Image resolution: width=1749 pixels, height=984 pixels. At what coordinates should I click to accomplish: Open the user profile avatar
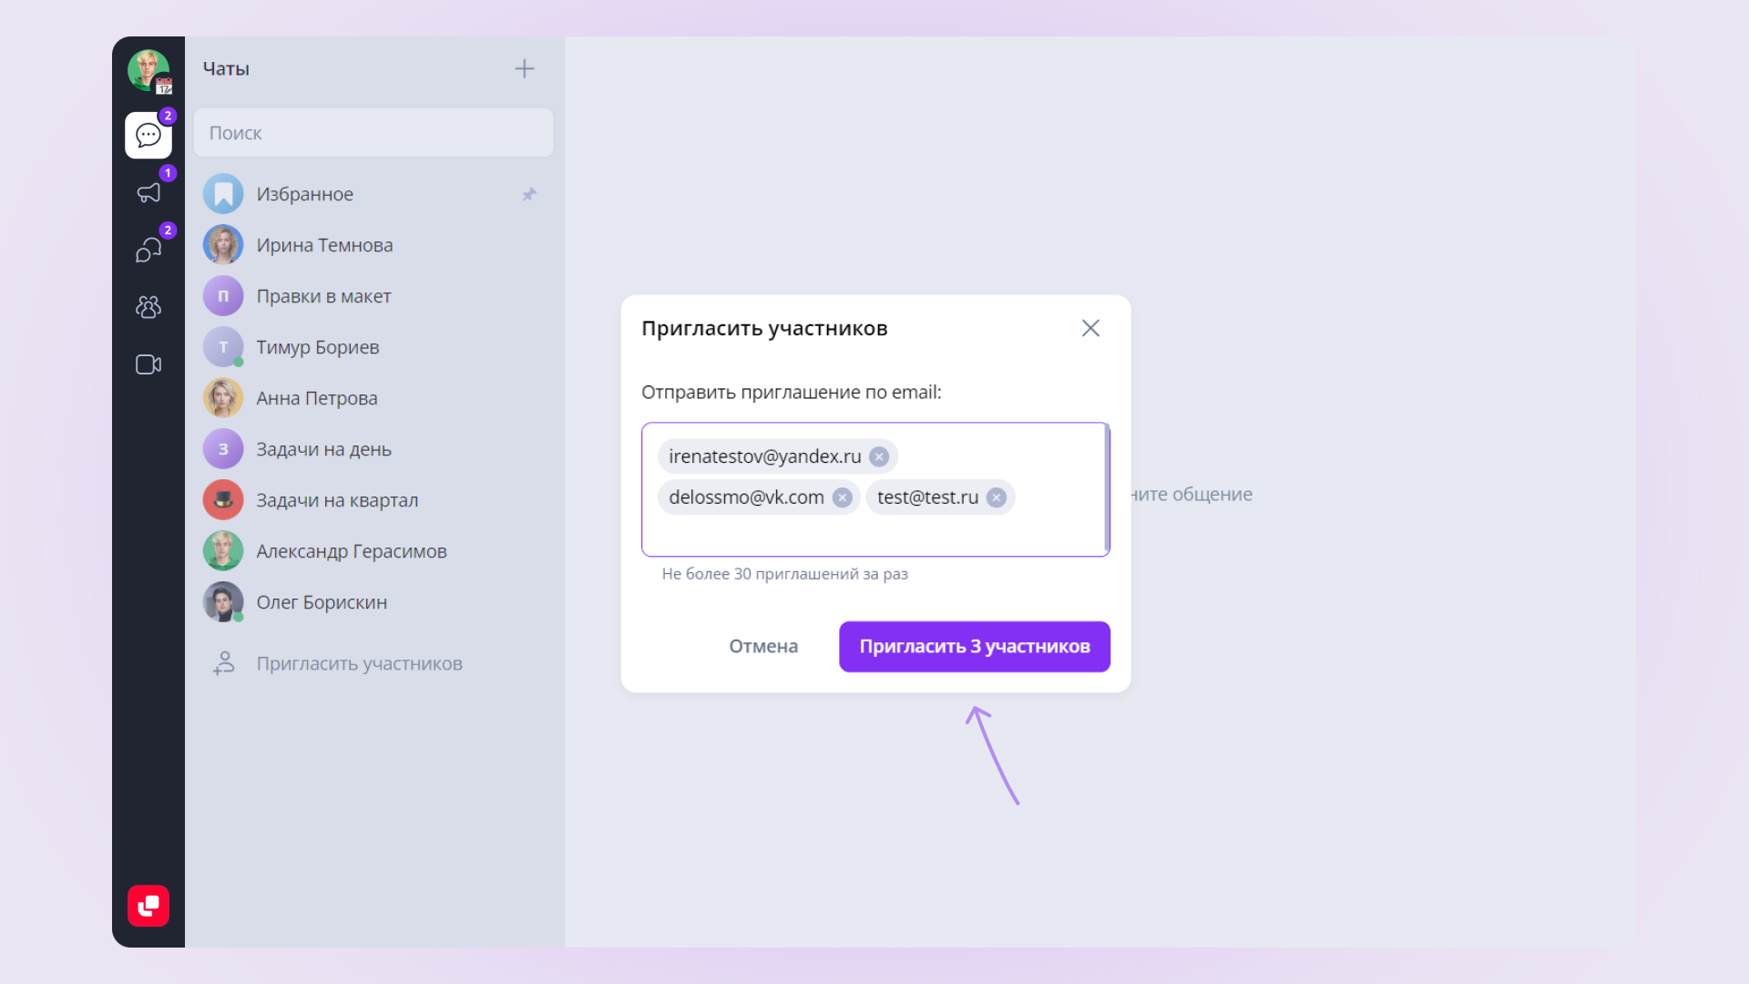coord(148,70)
